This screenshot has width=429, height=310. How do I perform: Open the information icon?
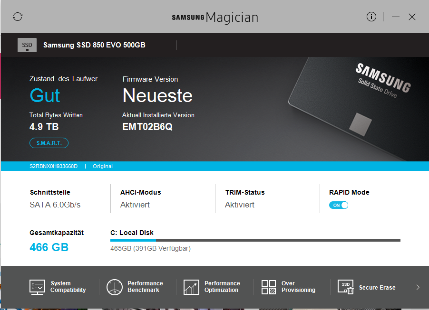[x=371, y=17]
